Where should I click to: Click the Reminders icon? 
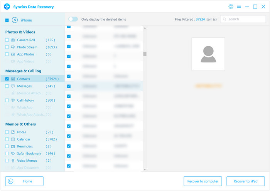13,146
